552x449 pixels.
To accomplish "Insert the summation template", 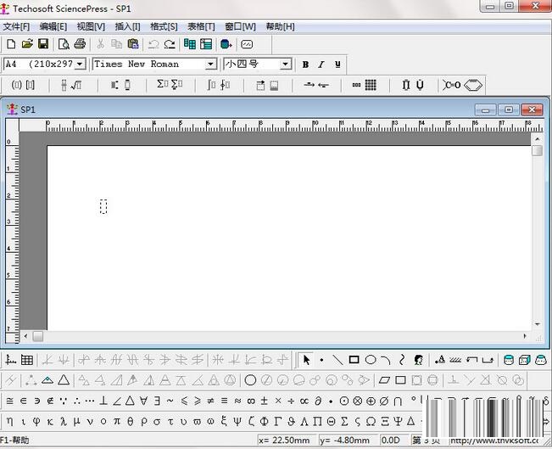I will click(162, 85).
